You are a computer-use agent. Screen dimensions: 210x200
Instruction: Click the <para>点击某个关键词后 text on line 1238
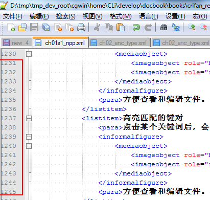pos(145,127)
